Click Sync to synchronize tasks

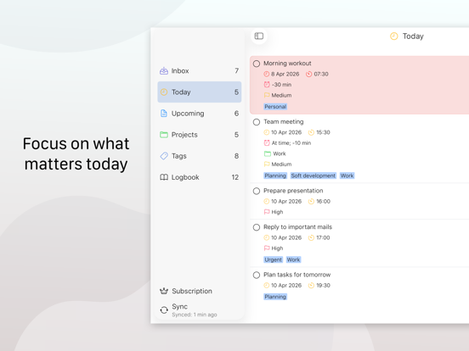coord(189,310)
